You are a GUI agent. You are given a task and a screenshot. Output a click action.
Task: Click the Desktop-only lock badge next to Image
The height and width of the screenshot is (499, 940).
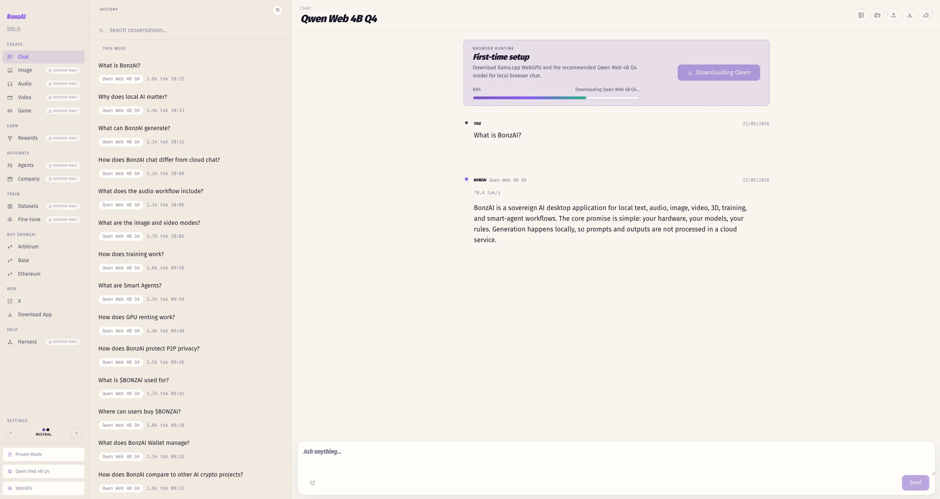point(63,70)
